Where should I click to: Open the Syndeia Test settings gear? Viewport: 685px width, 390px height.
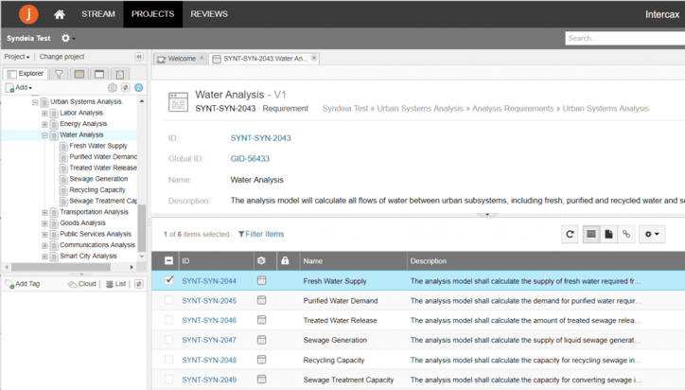pyautogui.click(x=67, y=38)
